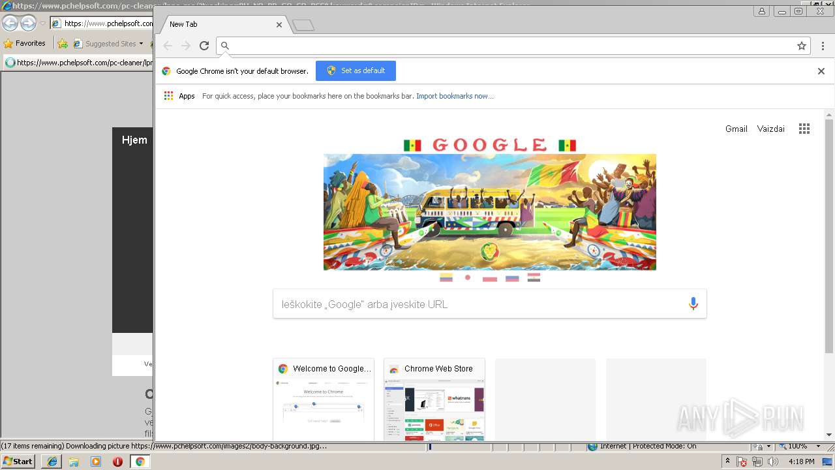Open Gmail link

pos(736,129)
